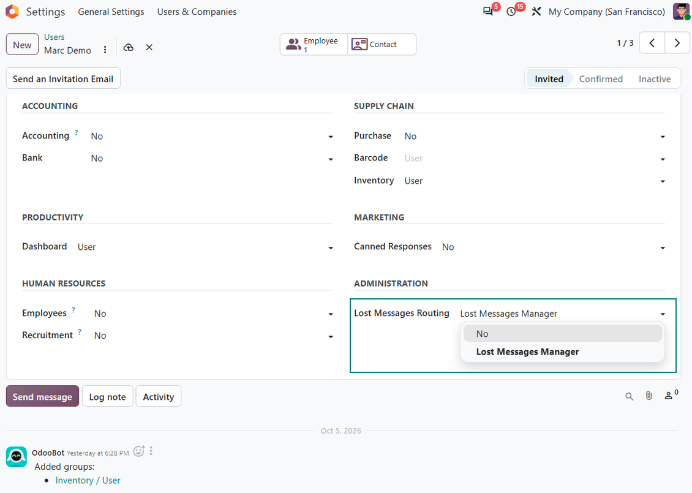Click the Log note button
Image resolution: width=692 pixels, height=493 pixels.
(x=107, y=396)
